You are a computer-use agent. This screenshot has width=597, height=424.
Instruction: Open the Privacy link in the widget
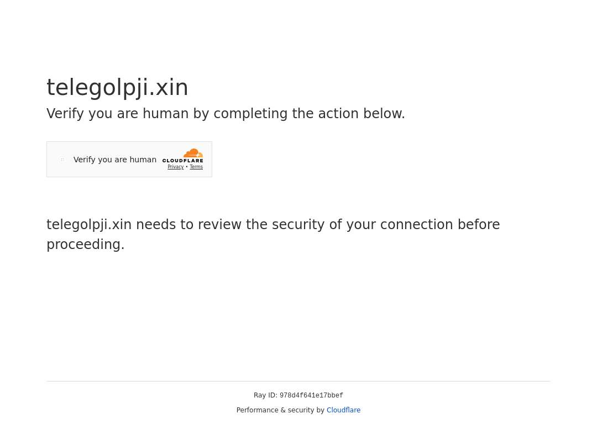(x=176, y=167)
